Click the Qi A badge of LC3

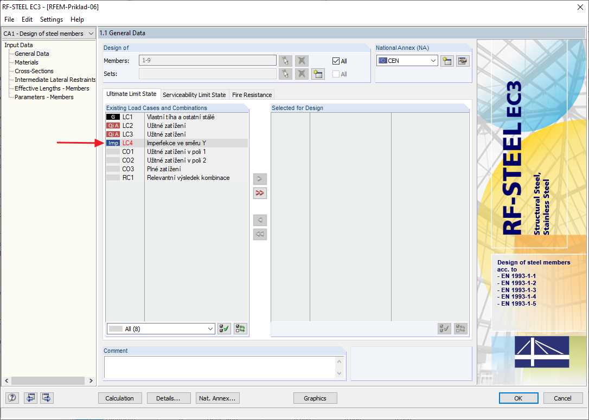click(113, 134)
